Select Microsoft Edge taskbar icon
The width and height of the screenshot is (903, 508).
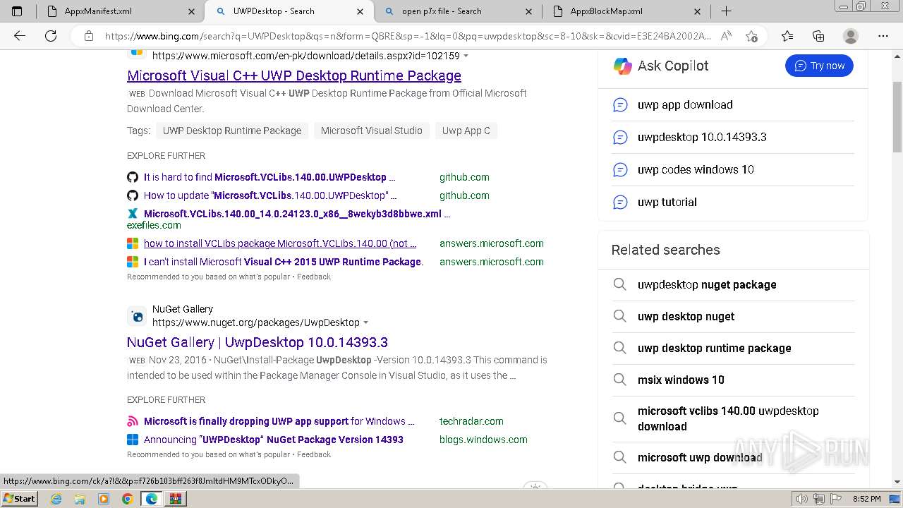[x=151, y=499]
